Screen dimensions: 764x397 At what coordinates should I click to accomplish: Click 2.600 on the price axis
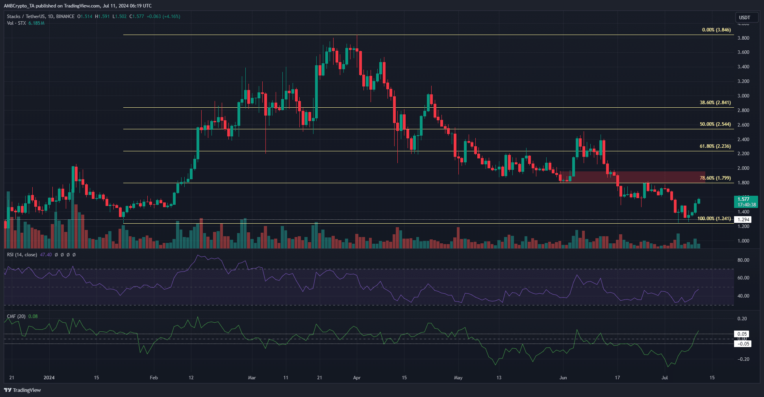pos(744,125)
